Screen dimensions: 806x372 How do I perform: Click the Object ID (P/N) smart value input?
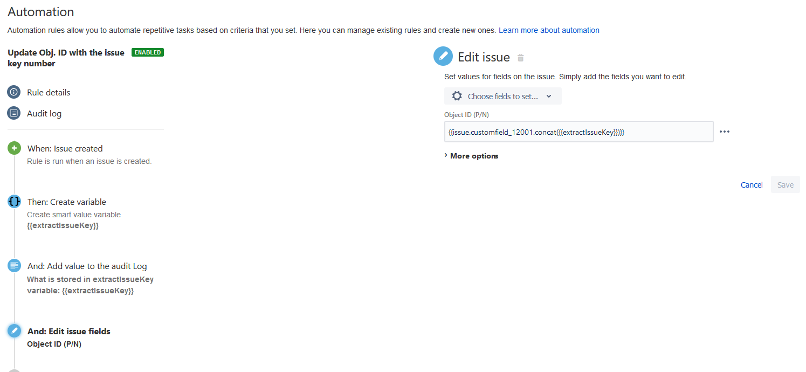click(x=579, y=132)
